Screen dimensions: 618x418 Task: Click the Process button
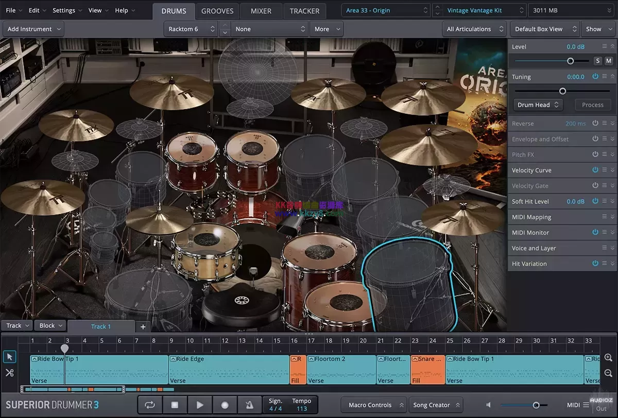592,104
